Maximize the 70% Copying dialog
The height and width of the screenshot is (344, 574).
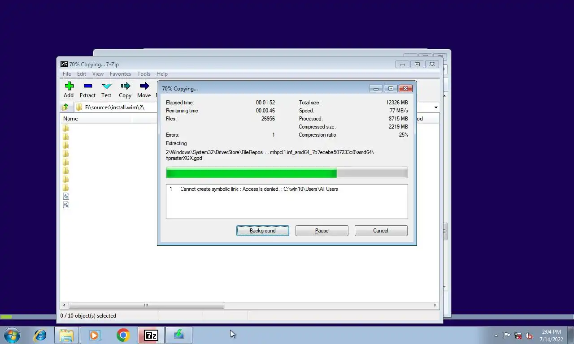click(x=391, y=89)
